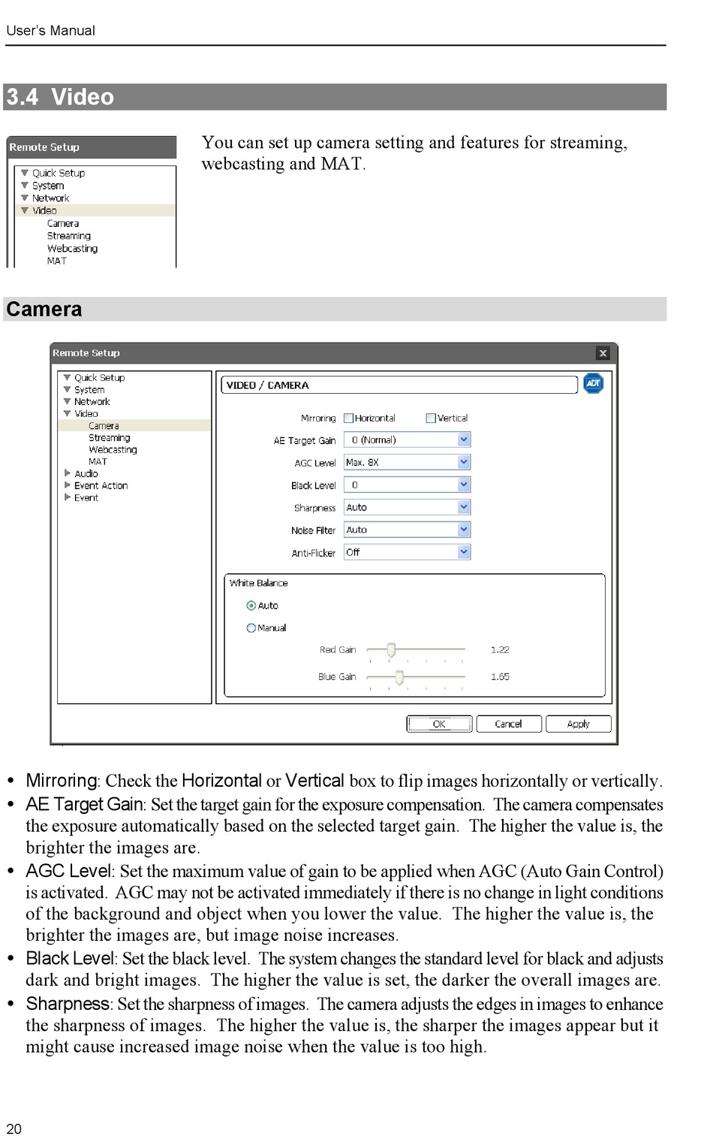Open the Sharpness dropdown
This screenshot has height=1143, width=713.
(x=464, y=507)
